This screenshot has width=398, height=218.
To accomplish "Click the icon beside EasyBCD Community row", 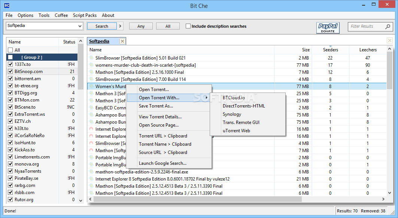I will click(x=91, y=108).
